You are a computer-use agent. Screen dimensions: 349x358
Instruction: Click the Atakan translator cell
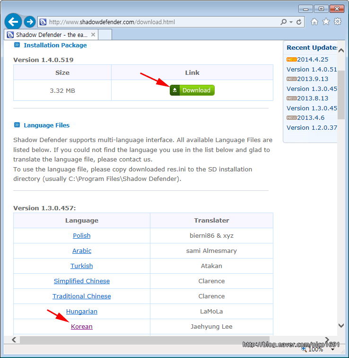[x=211, y=266]
